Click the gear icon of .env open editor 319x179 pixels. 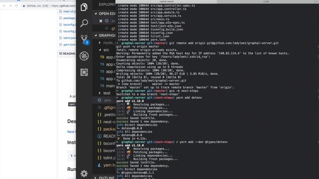click(107, 21)
